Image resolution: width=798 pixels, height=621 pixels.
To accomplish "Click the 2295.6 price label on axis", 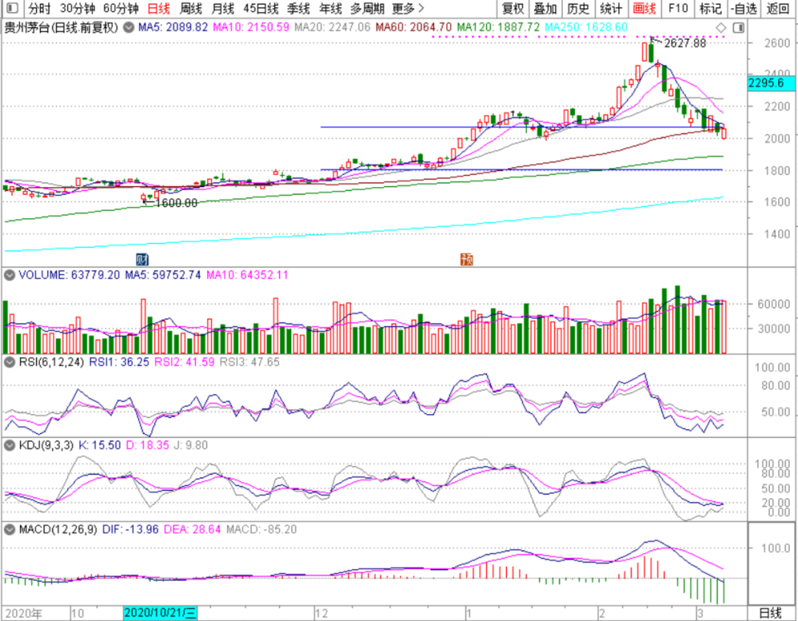I will click(771, 83).
